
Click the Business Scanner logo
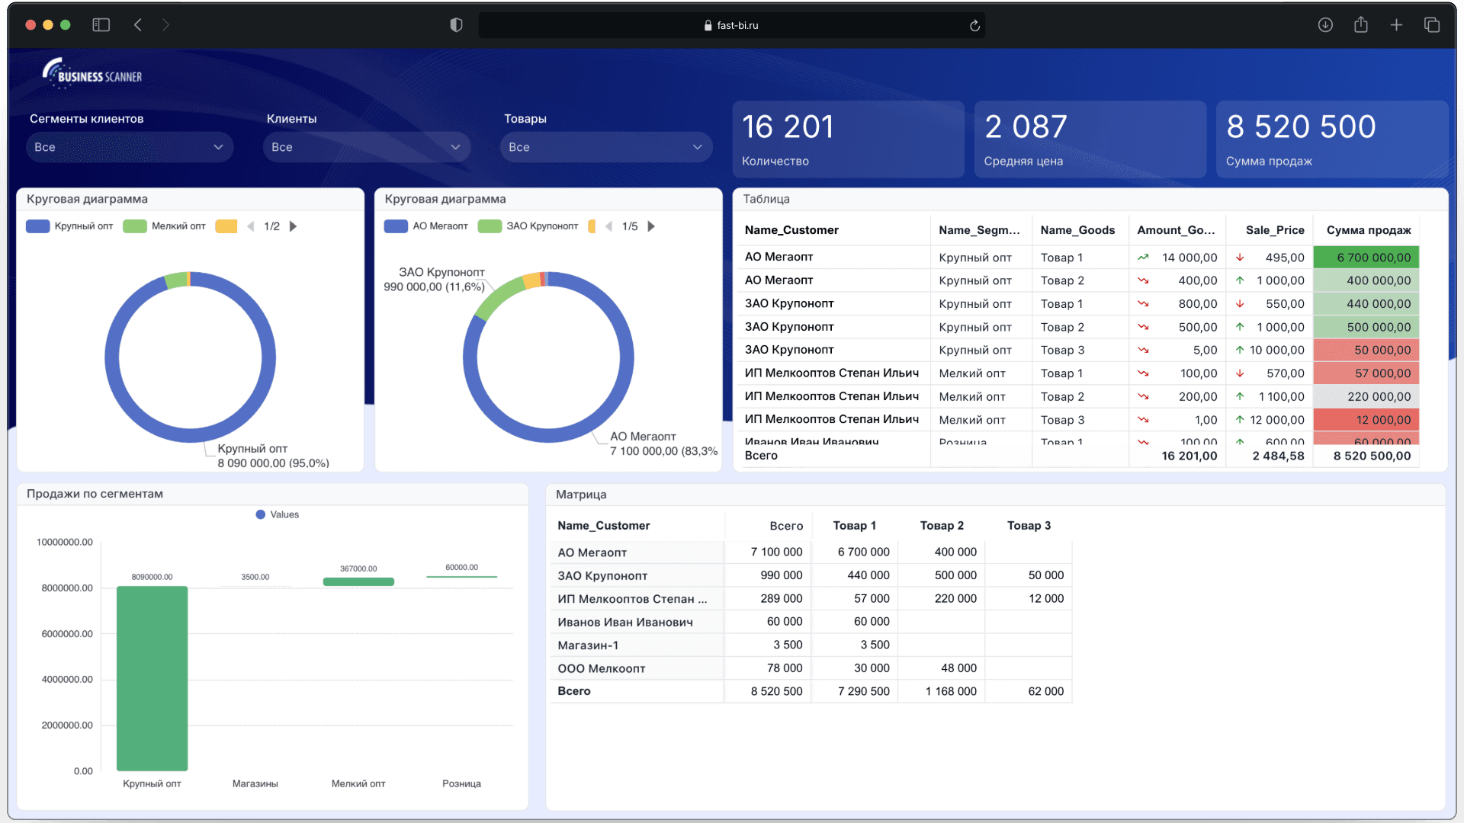click(92, 73)
